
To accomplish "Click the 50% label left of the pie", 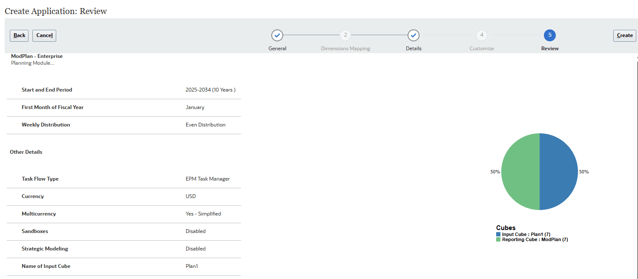I will tap(495, 172).
